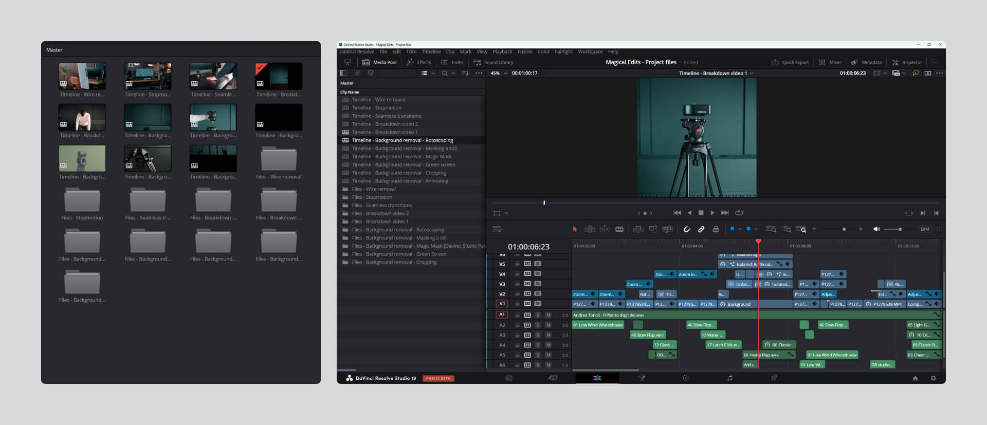Viewport: 987px width, 425px height.
Task: Mute audio track A1
Action: pyautogui.click(x=548, y=315)
